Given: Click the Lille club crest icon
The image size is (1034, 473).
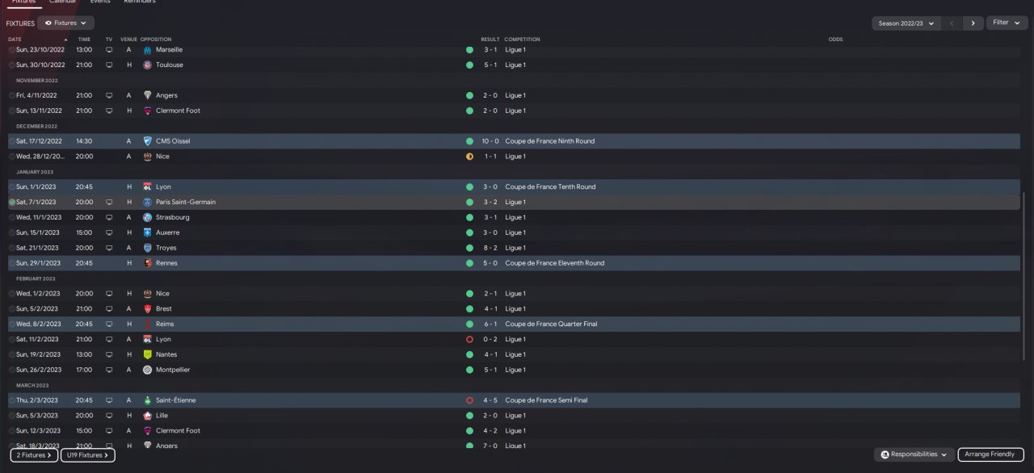Looking at the screenshot, I should tap(147, 416).
